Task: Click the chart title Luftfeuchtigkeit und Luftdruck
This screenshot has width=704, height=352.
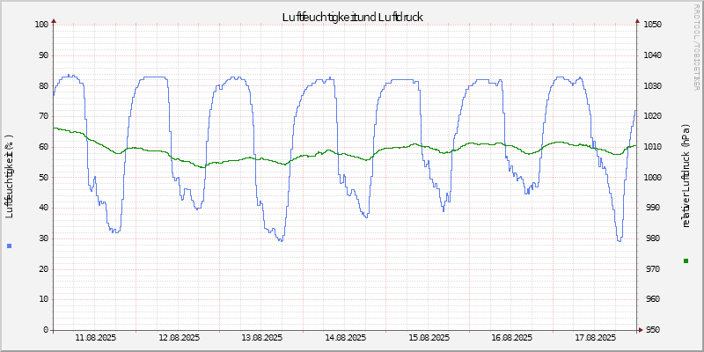Action: (x=352, y=17)
